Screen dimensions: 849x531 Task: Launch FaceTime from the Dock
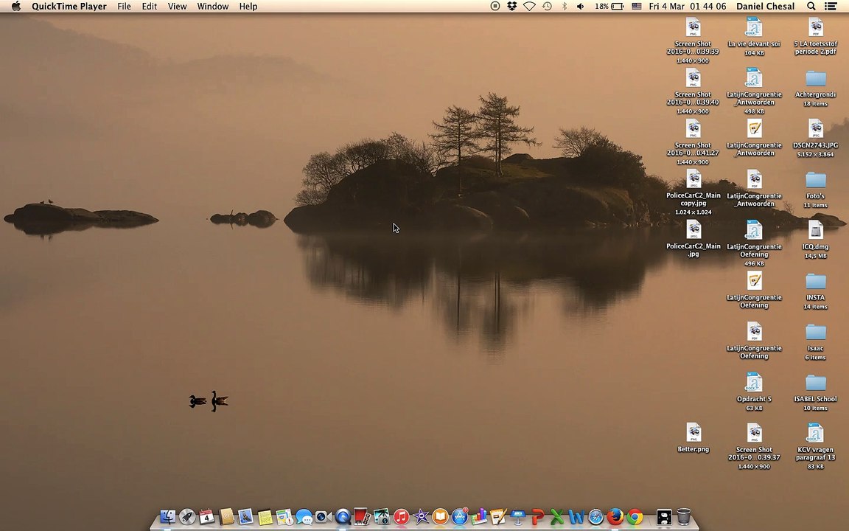[324, 517]
